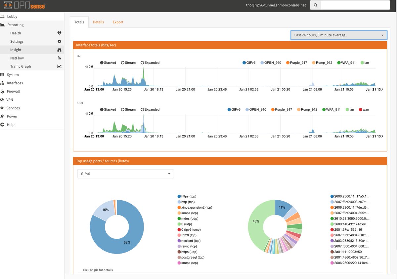
Task: Open Traffic Graph under Reporting
Action: (x=32, y=66)
